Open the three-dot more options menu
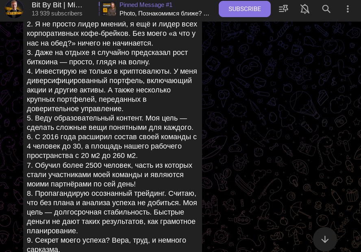This screenshot has width=361, height=252. point(348,9)
